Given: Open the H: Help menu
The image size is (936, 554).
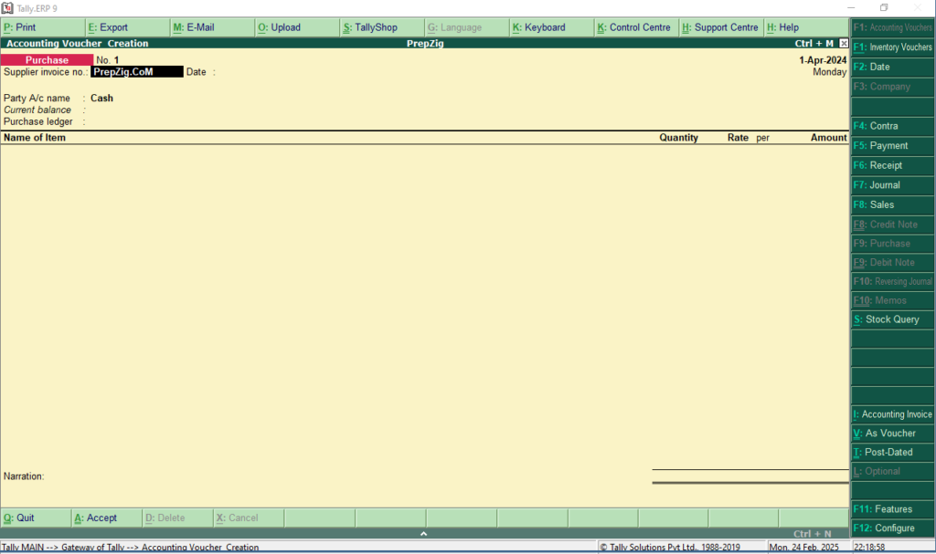Looking at the screenshot, I should click(x=806, y=27).
